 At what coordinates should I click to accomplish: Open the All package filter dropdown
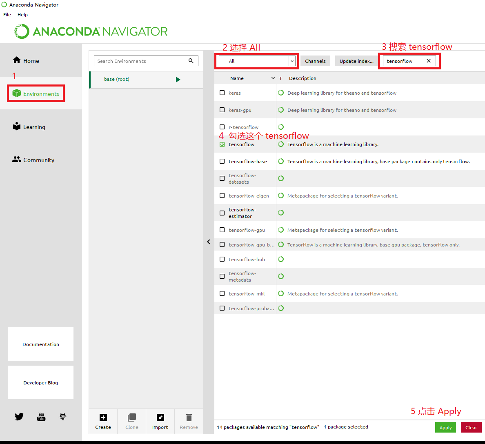pos(291,60)
